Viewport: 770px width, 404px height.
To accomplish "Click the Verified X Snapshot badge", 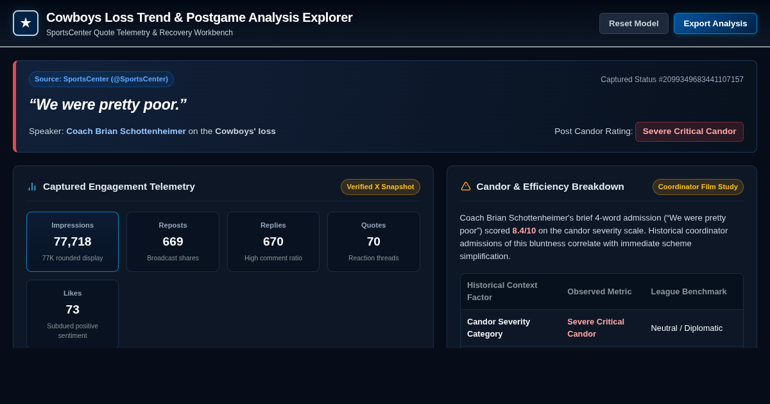I will point(381,187).
